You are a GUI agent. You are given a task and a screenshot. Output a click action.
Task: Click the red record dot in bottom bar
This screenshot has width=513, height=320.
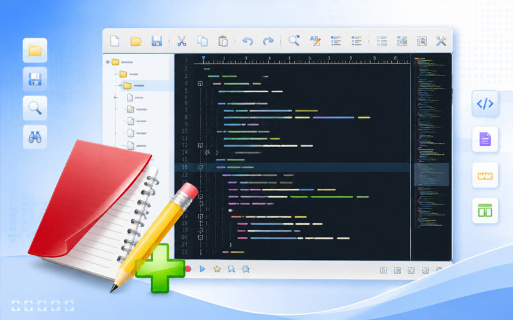click(x=188, y=269)
